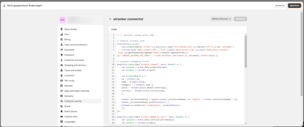The height and width of the screenshot is (127, 304).
Task: Click the Customer accounts person icon
Action: coord(62,60)
